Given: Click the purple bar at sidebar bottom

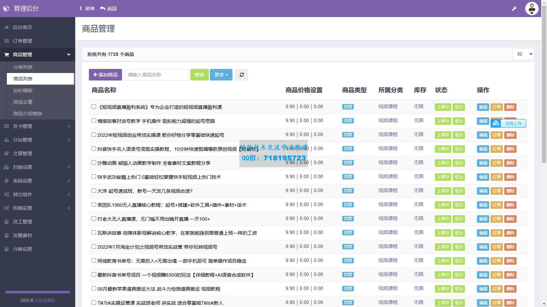Looking at the screenshot, I should (38, 292).
